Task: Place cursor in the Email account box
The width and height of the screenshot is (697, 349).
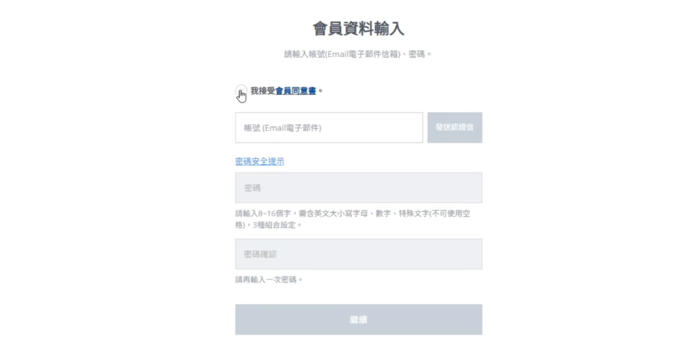Action: (329, 128)
